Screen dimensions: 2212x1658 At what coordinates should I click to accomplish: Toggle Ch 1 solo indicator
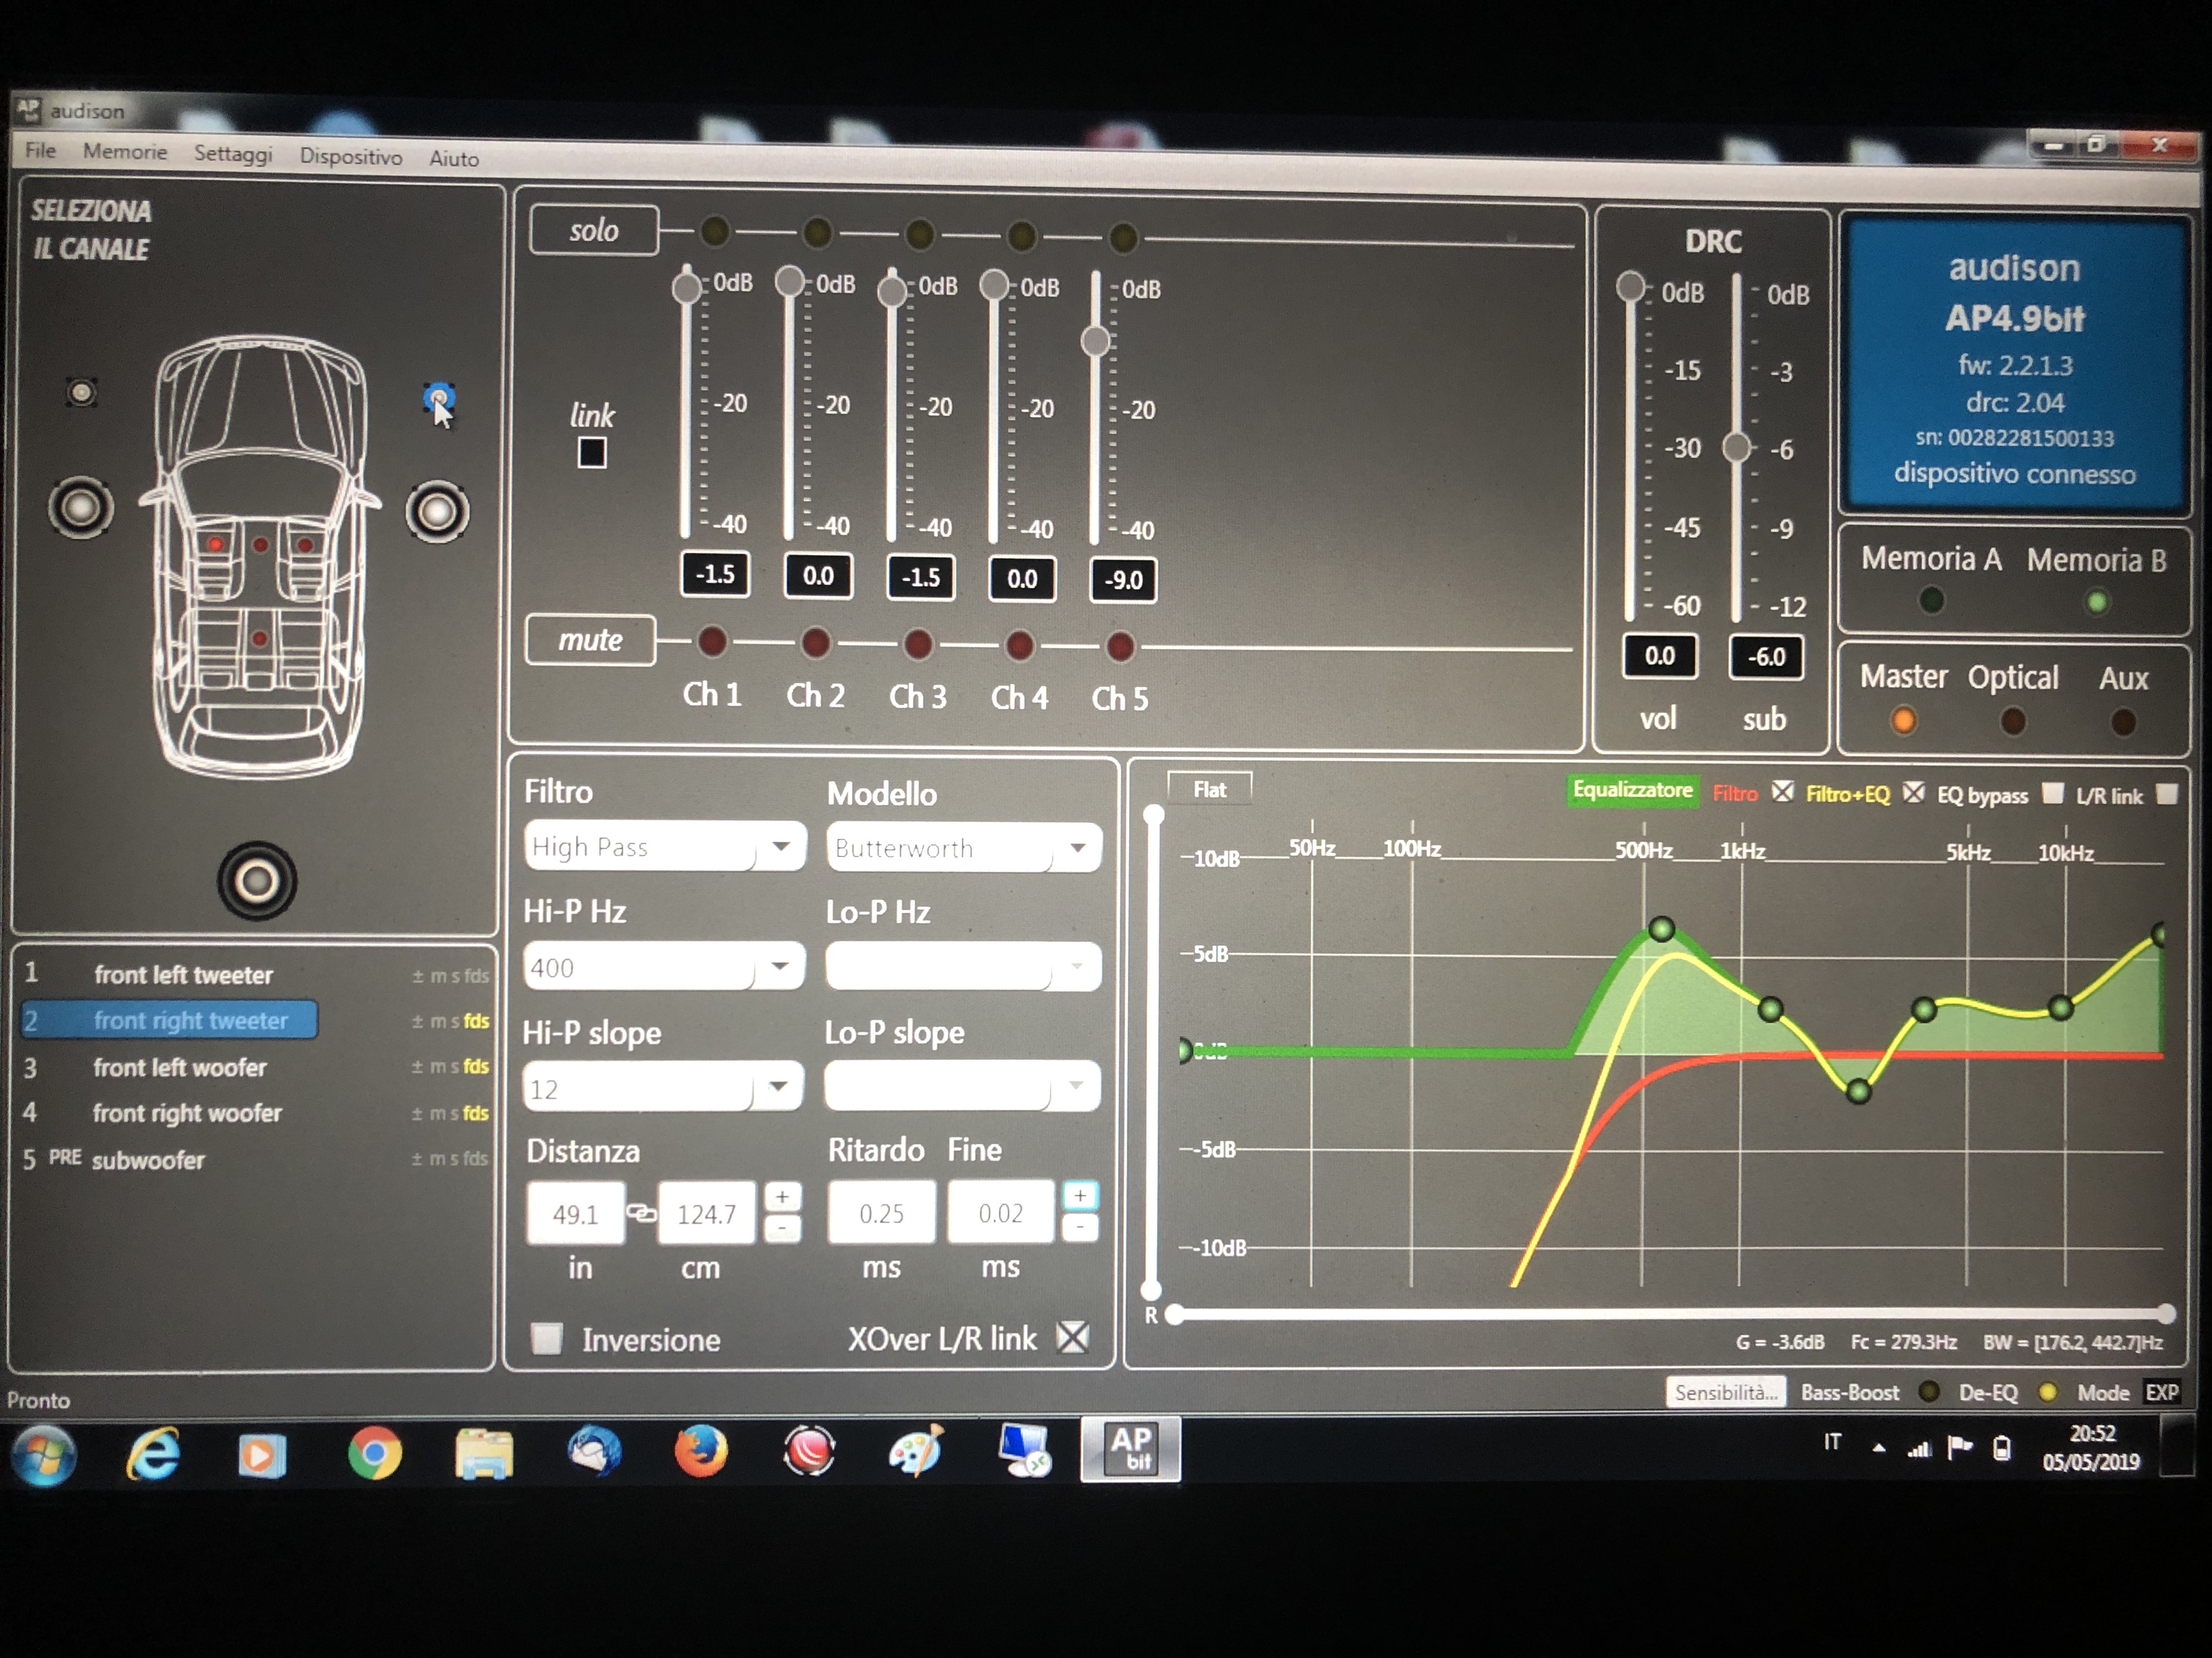point(714,232)
